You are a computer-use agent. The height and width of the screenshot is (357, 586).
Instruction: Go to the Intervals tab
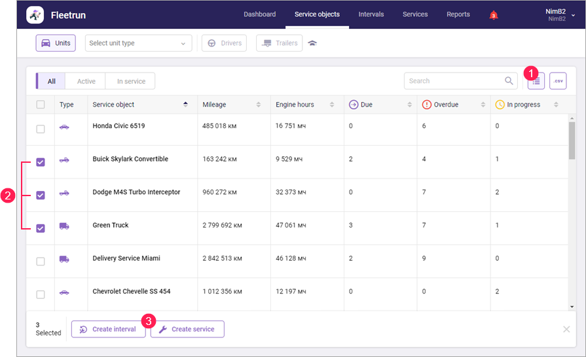(x=371, y=14)
